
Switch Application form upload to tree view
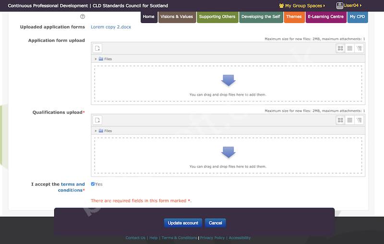(x=359, y=48)
